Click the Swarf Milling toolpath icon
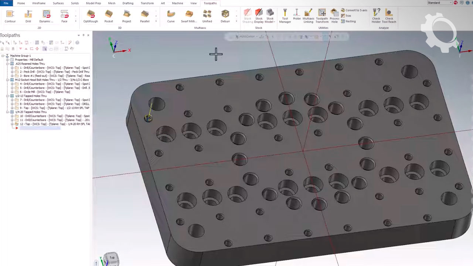Viewport: 473px width, 266px height. 189,16
